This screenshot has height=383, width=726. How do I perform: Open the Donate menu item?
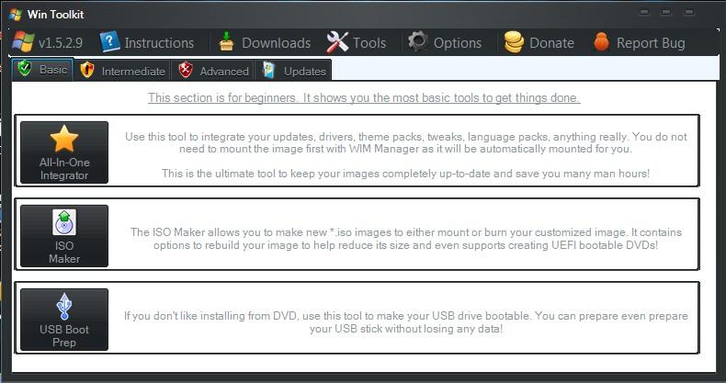click(x=539, y=42)
